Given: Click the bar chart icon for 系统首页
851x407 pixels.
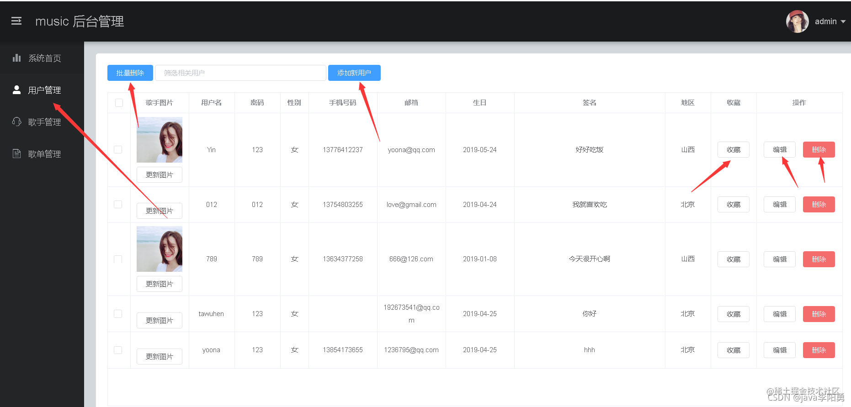Looking at the screenshot, I should (17, 58).
